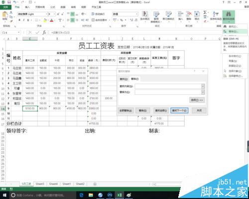The image size is (249, 199).
Task: Click the green File tab
Action: point(5,7)
